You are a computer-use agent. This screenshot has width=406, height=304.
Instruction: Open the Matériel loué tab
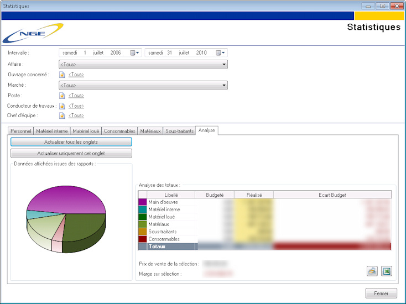click(x=86, y=131)
